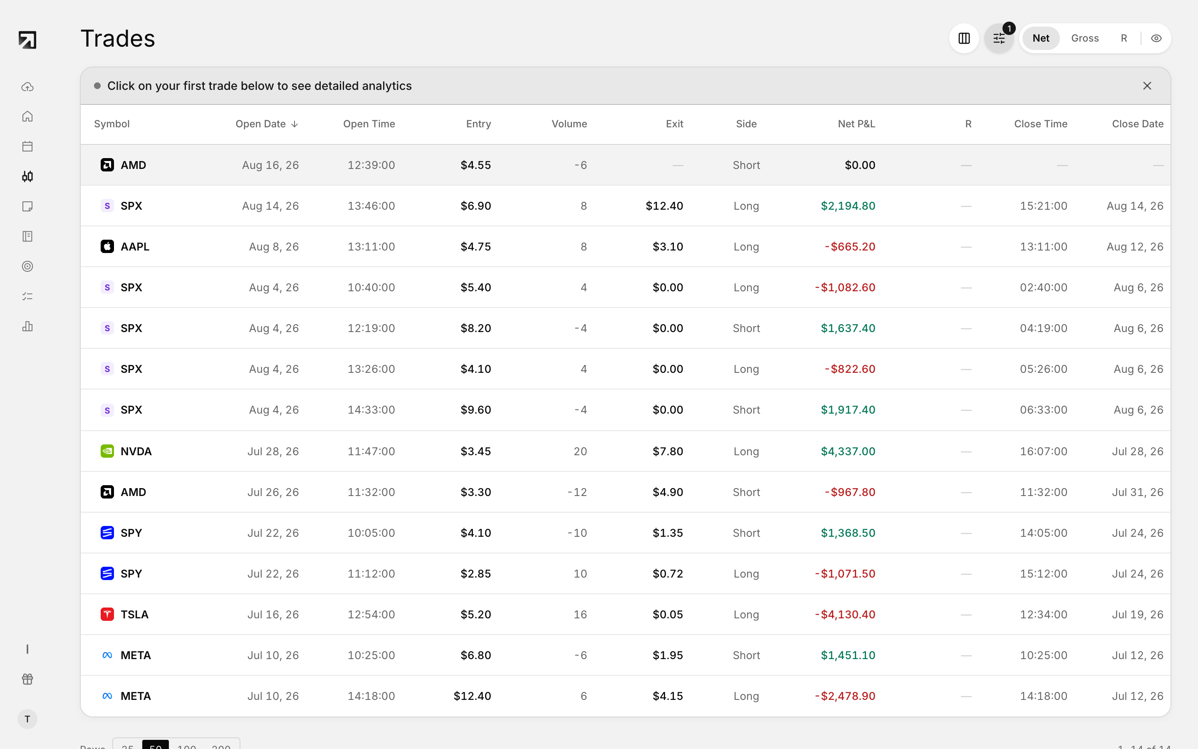The height and width of the screenshot is (749, 1198).
Task: Open the META trade opened at 10:25:00
Action: point(625,655)
